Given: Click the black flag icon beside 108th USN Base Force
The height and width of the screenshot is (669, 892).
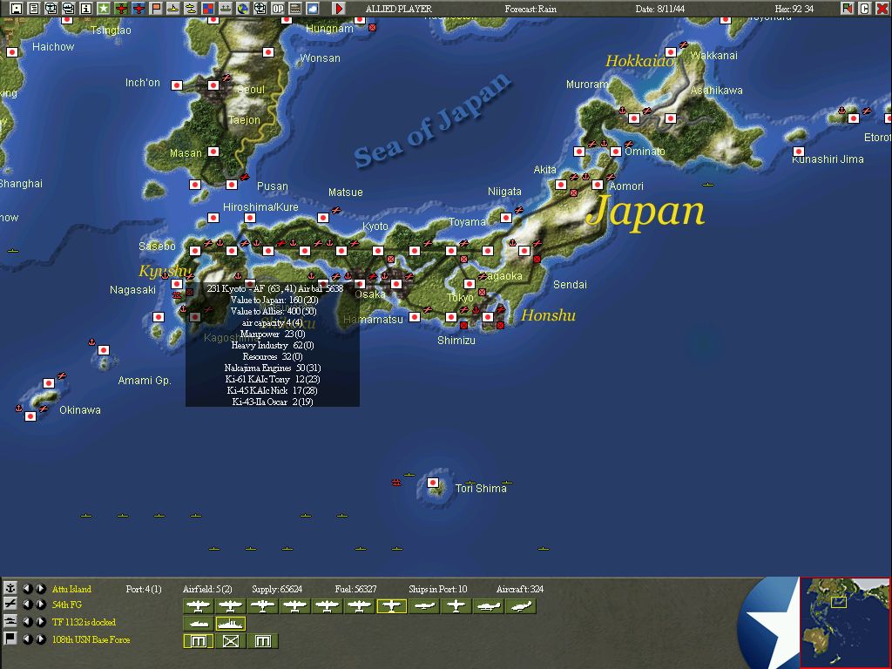Looking at the screenshot, I should coord(10,639).
